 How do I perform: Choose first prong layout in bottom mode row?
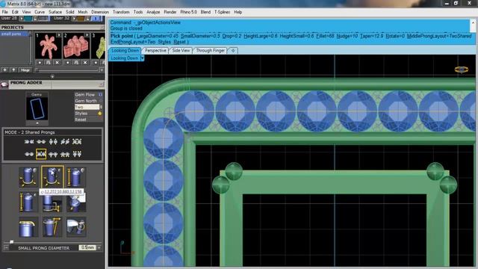(29, 155)
